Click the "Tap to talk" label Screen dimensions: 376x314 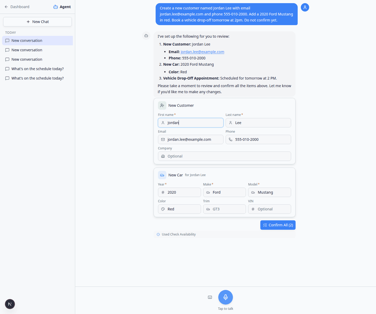pos(226,309)
